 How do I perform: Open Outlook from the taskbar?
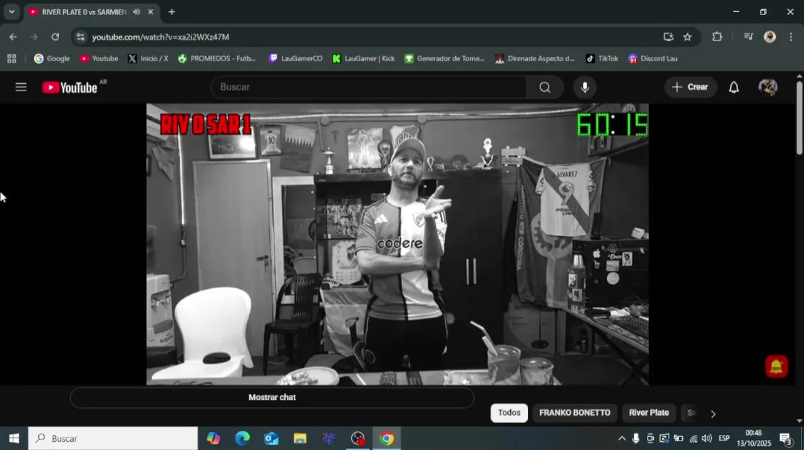271,439
